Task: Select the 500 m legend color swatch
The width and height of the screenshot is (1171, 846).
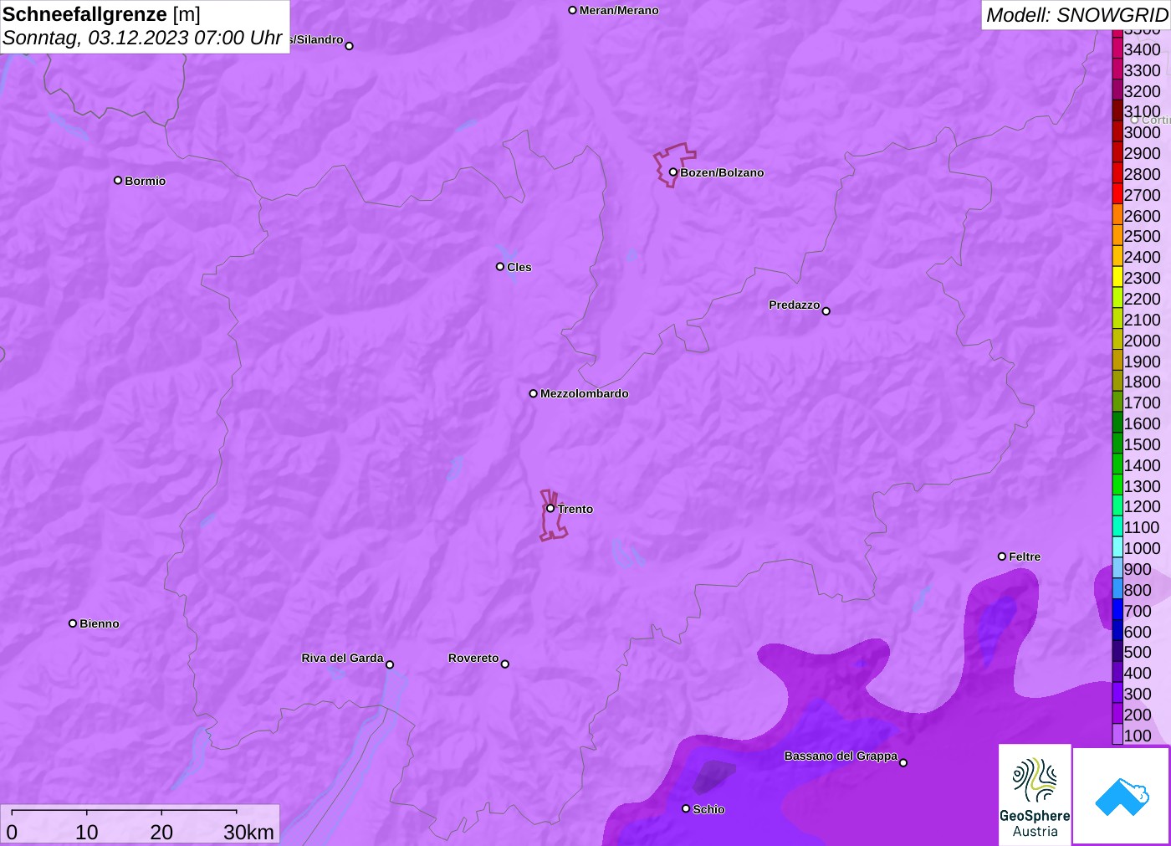Action: (1117, 652)
